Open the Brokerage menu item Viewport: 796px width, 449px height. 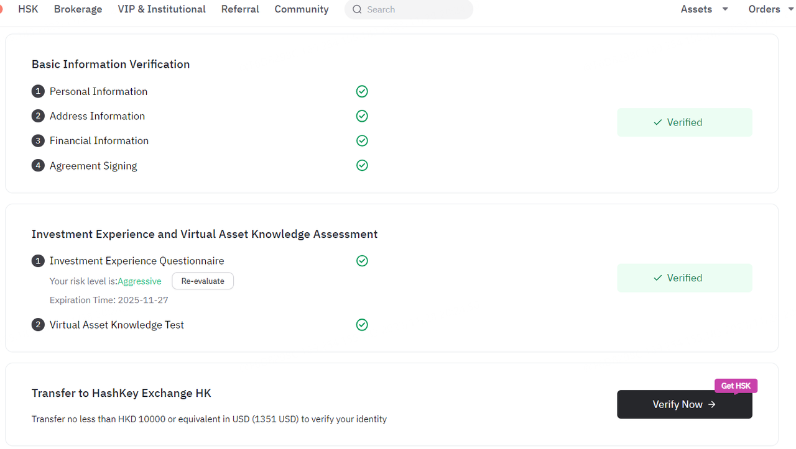(78, 9)
